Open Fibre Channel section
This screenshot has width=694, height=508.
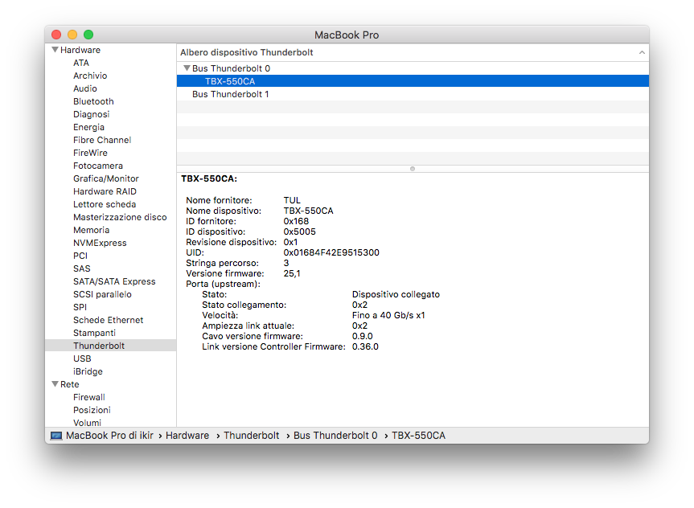click(102, 140)
